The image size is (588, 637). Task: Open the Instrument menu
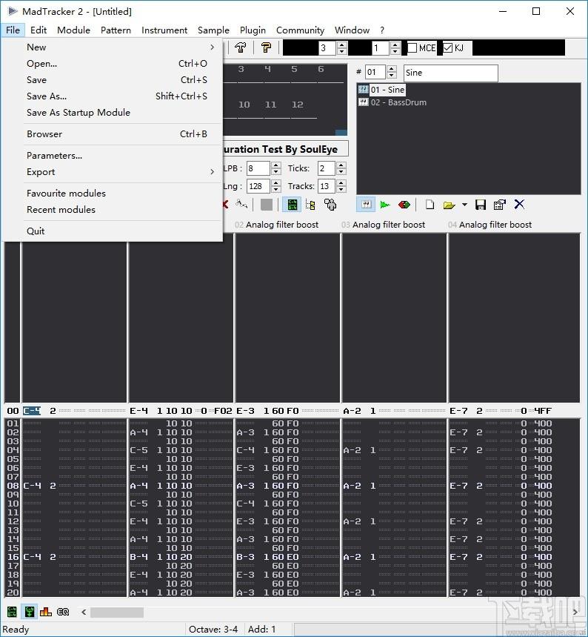[x=164, y=30]
